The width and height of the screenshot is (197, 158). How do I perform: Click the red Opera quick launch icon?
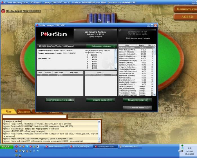[16, 146]
